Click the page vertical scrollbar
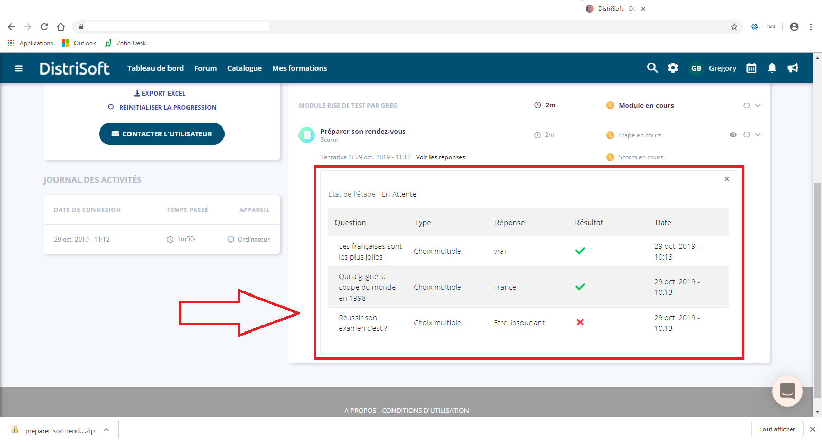This screenshot has height=442, width=822. [817, 290]
